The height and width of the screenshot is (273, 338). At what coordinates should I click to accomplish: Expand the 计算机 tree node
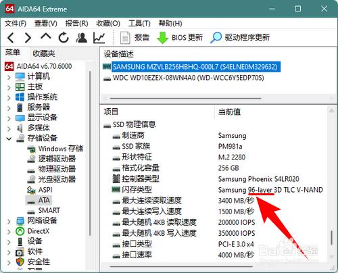(9, 77)
